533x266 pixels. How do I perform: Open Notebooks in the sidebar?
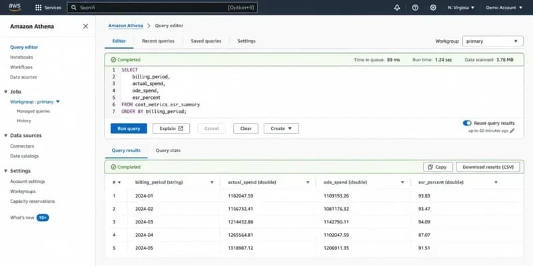21,57
